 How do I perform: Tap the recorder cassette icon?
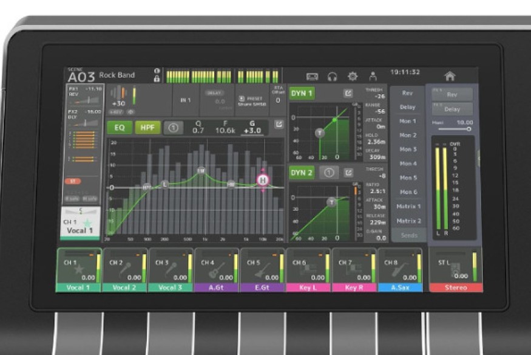(x=312, y=77)
